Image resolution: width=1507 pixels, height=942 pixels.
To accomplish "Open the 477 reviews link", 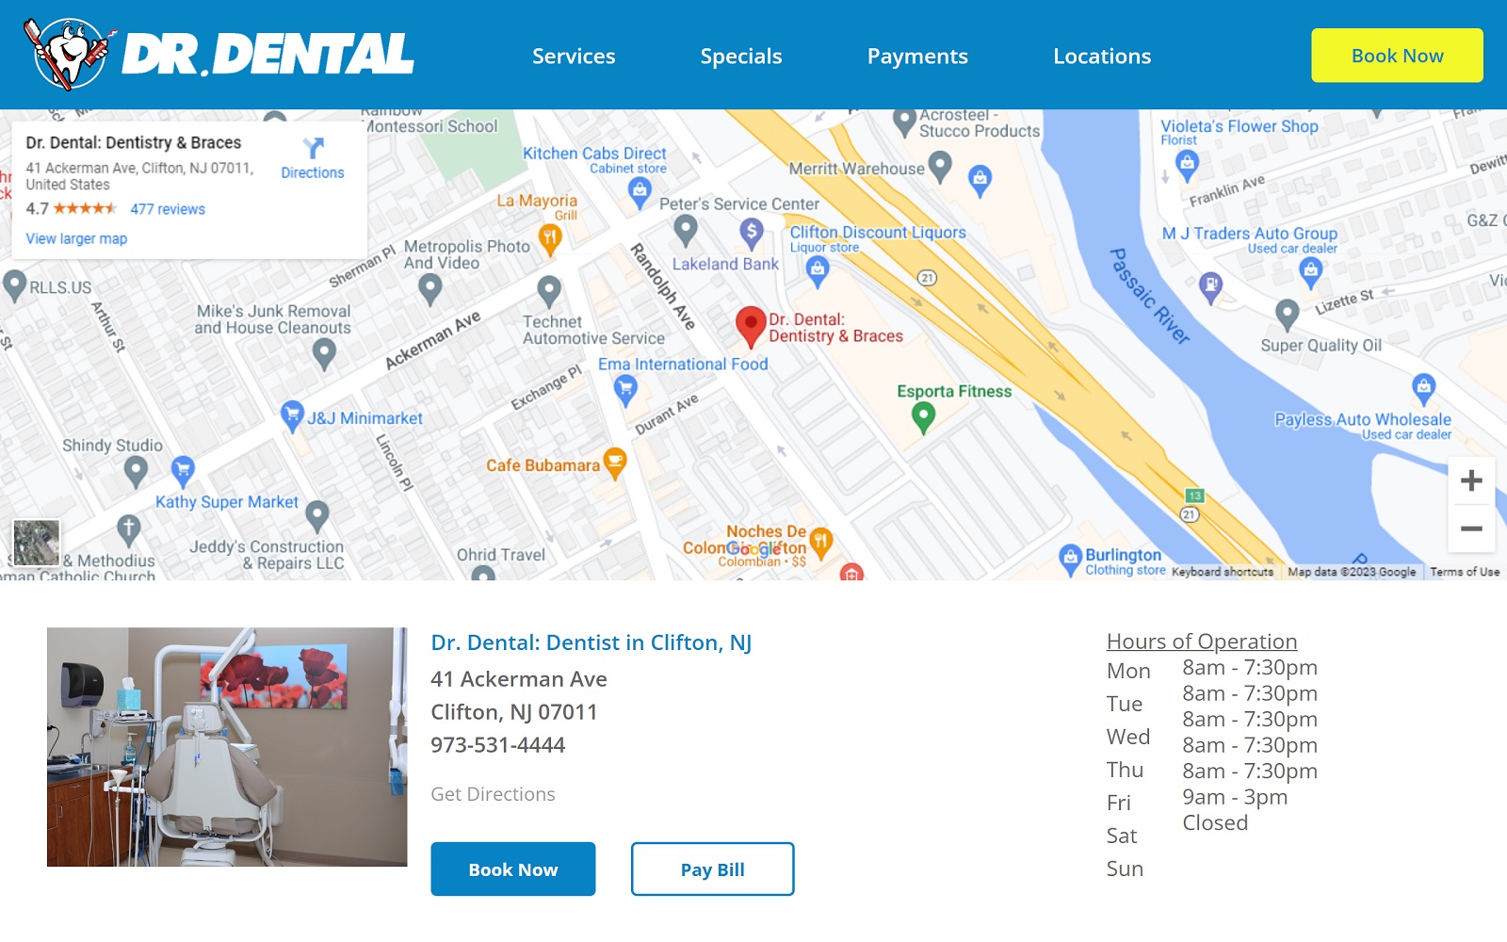I will point(168,209).
